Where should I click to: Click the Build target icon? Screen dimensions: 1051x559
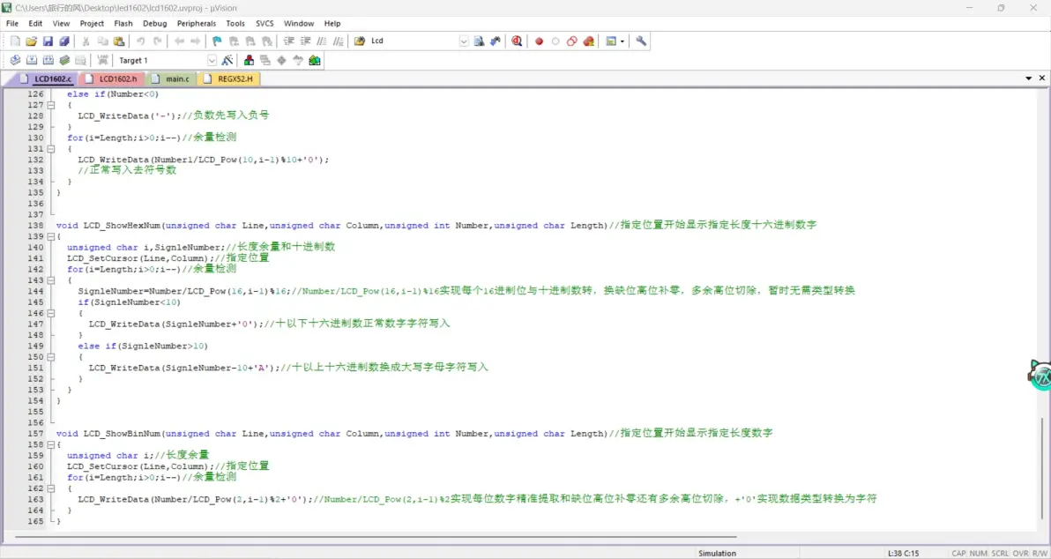coord(32,61)
